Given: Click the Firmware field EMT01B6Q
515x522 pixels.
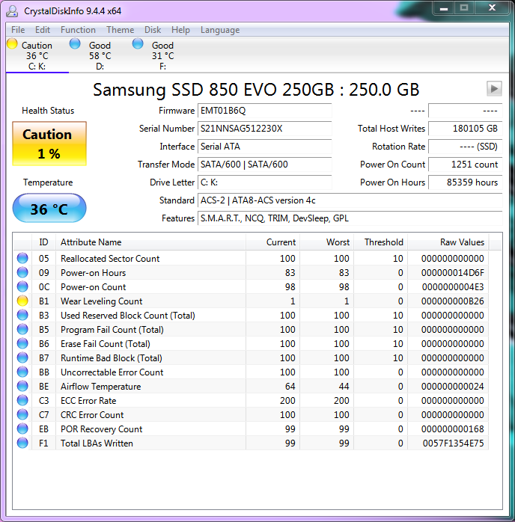Looking at the screenshot, I should [x=264, y=111].
